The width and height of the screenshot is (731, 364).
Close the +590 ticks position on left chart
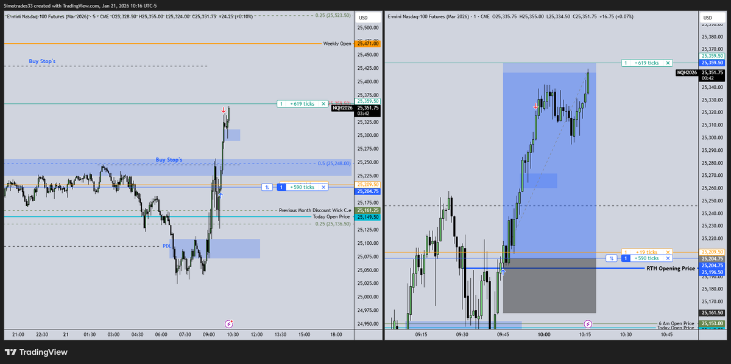[323, 187]
